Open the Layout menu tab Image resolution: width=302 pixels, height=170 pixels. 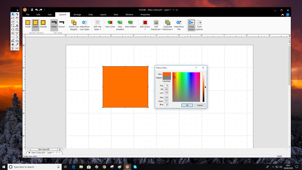click(103, 14)
